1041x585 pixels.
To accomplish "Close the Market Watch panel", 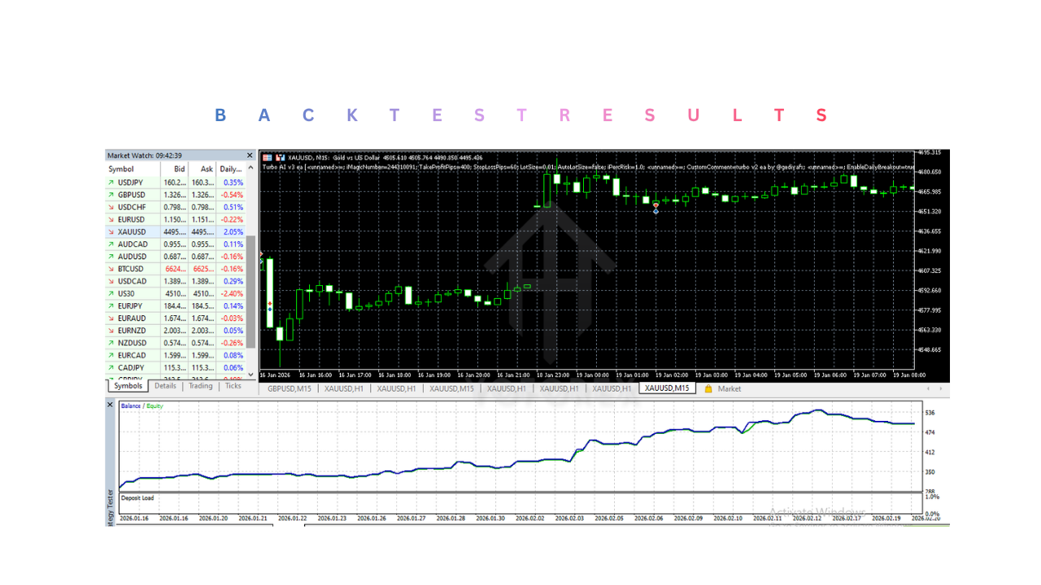I will (250, 155).
